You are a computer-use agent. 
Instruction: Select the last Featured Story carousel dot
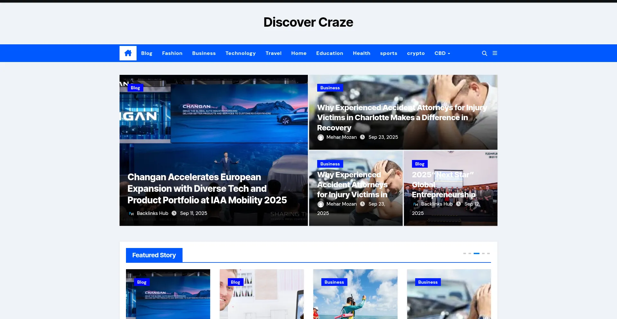488,253
